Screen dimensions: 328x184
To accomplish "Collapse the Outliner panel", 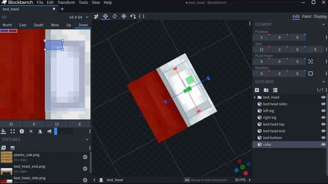I will tap(323, 82).
